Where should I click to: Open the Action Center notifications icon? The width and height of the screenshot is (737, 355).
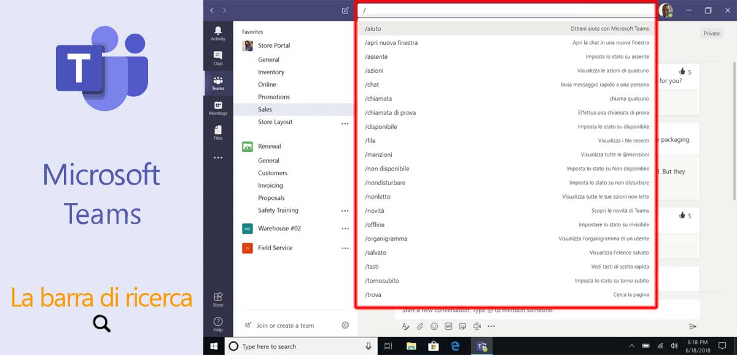[722, 346]
